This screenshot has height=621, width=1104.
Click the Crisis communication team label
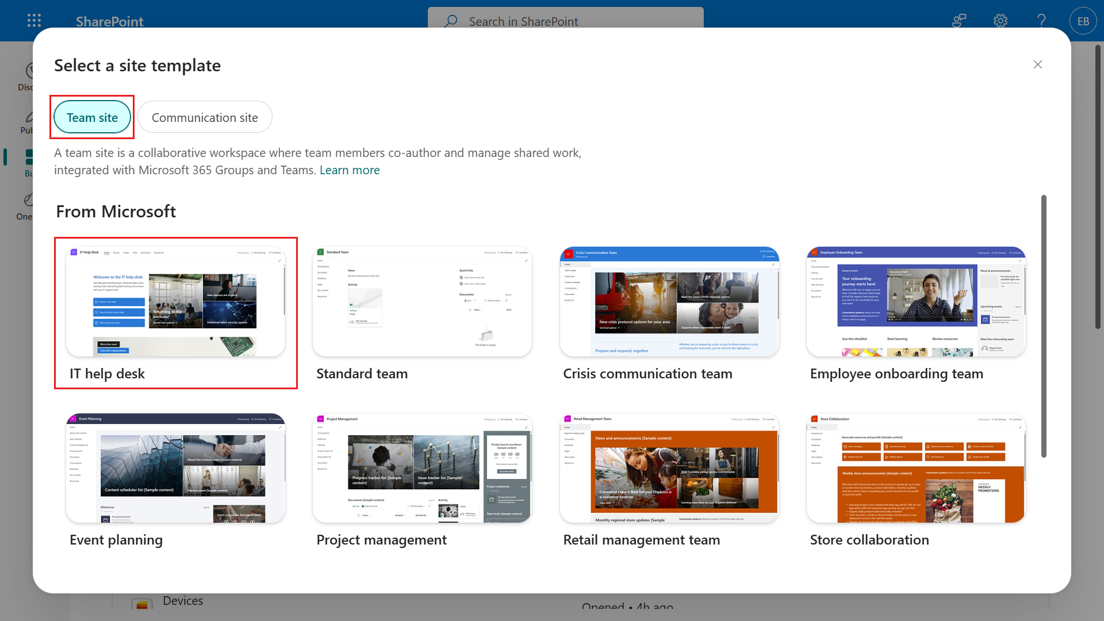tap(648, 374)
